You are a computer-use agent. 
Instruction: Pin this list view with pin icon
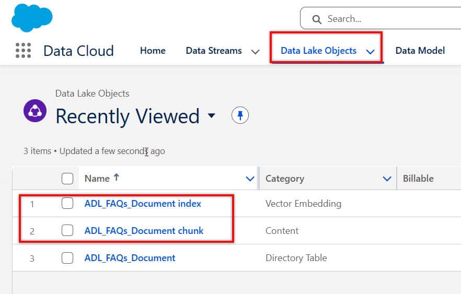240,115
